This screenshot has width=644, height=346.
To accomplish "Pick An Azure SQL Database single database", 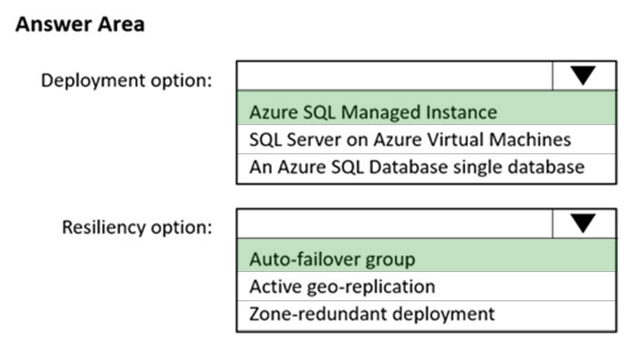I will 426,169.
